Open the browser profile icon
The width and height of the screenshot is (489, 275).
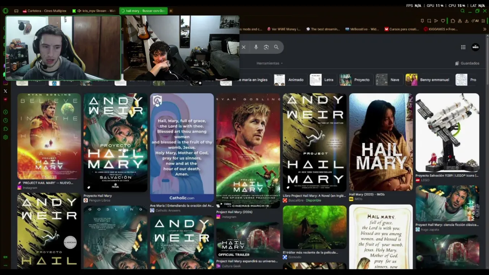point(460,21)
